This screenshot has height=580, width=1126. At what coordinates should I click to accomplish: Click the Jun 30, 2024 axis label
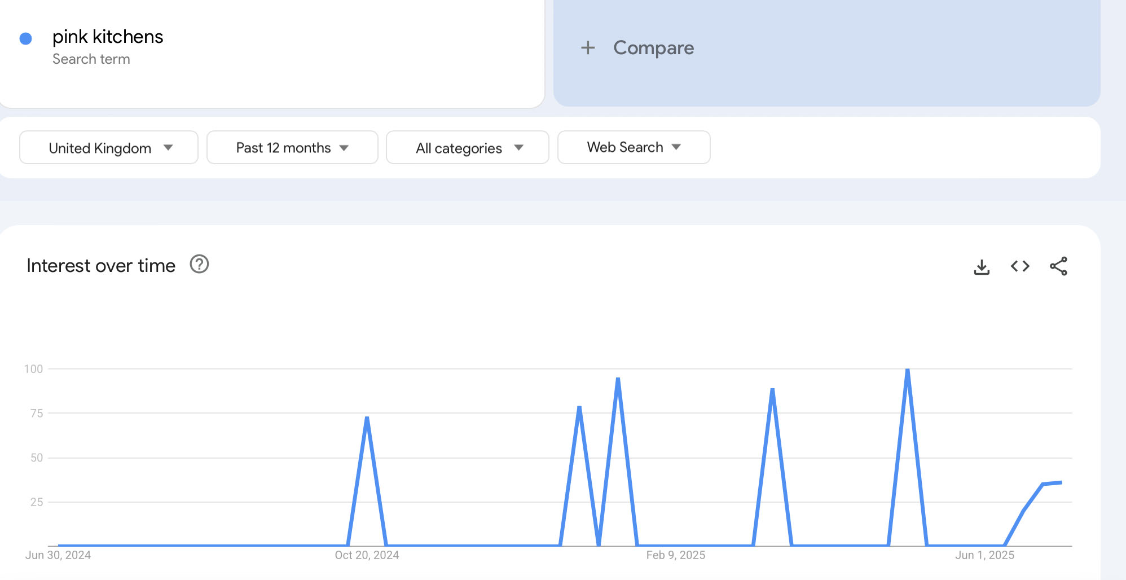[x=58, y=555]
